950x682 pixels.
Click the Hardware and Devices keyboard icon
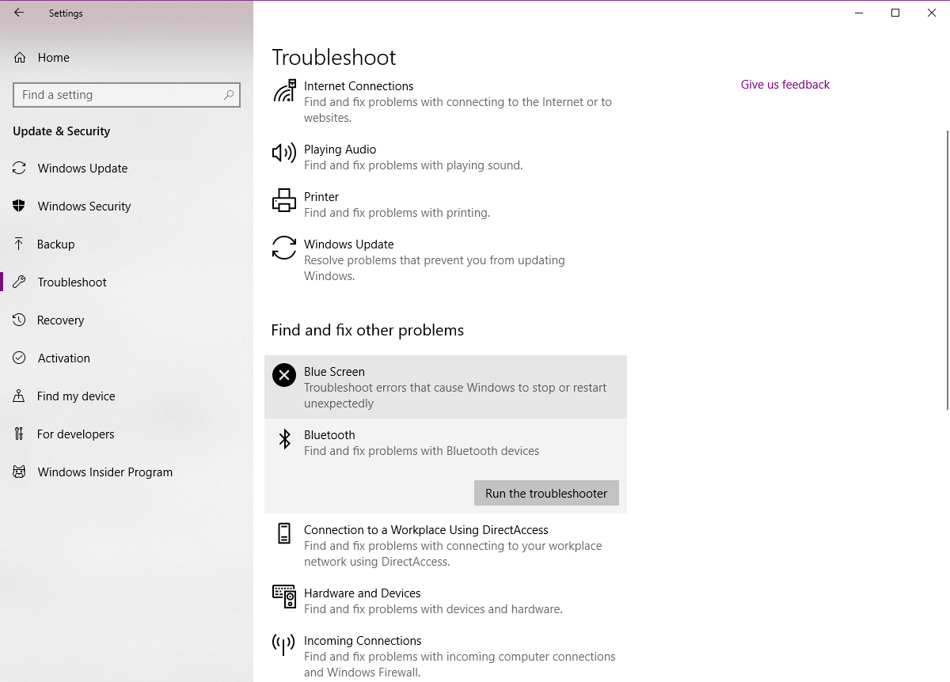(284, 597)
